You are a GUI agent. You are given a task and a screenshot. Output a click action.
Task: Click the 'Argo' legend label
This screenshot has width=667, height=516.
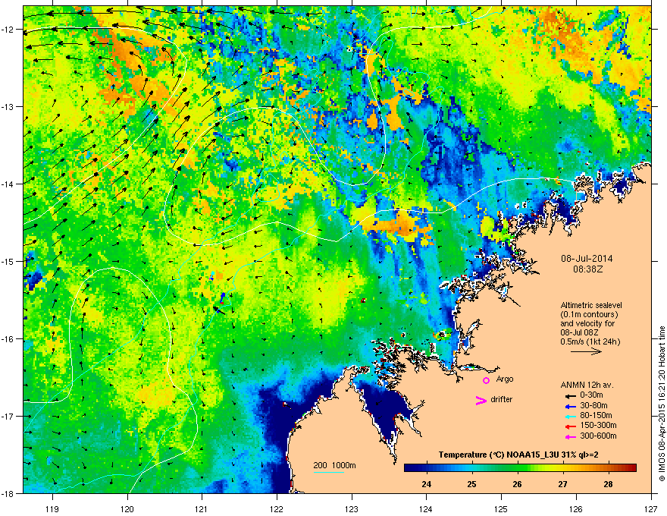click(505, 379)
